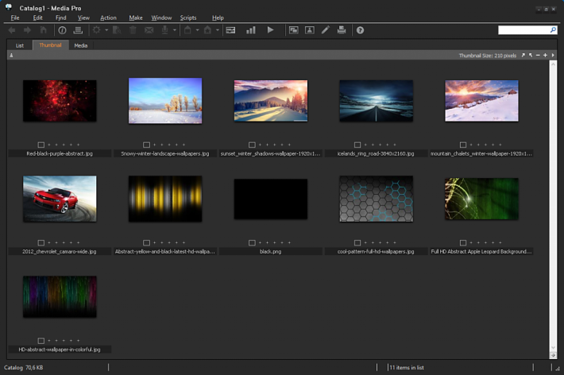Screen dimensions: 564x375
Task: Select the Thumbnail tab
Action: [50, 45]
